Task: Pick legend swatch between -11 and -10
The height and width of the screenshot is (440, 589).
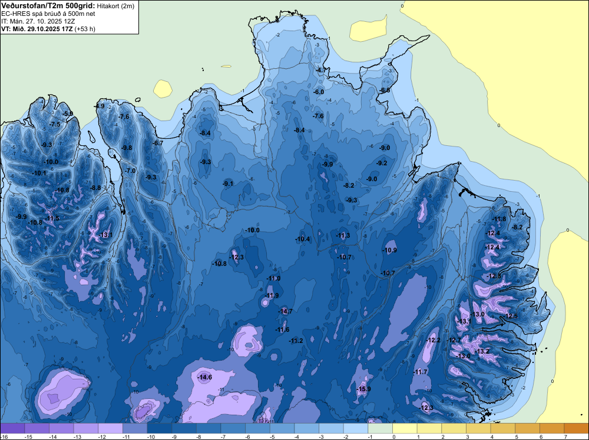Action: pos(135,428)
